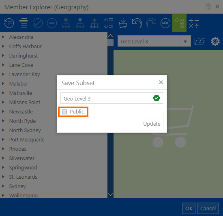223x216 pixels.
Task: Enable the Public checkbox
Action: [x=64, y=112]
